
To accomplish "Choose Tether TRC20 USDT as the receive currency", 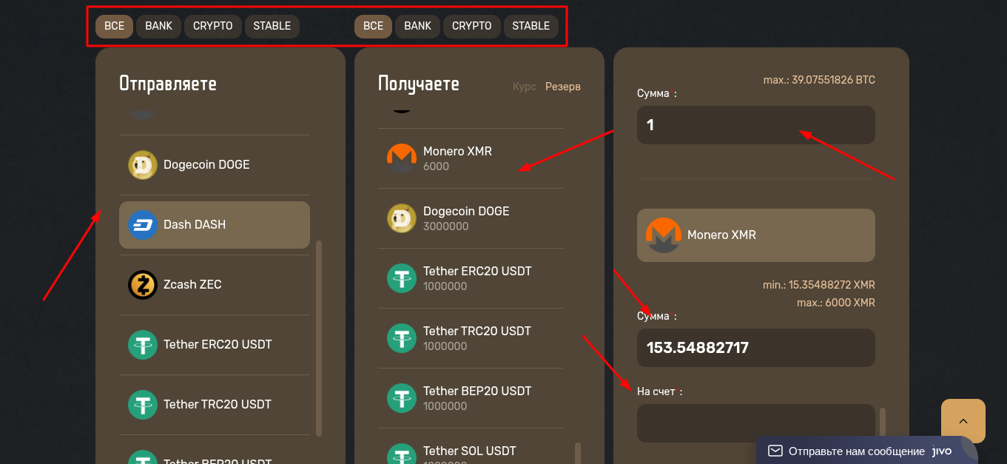I will (471, 338).
